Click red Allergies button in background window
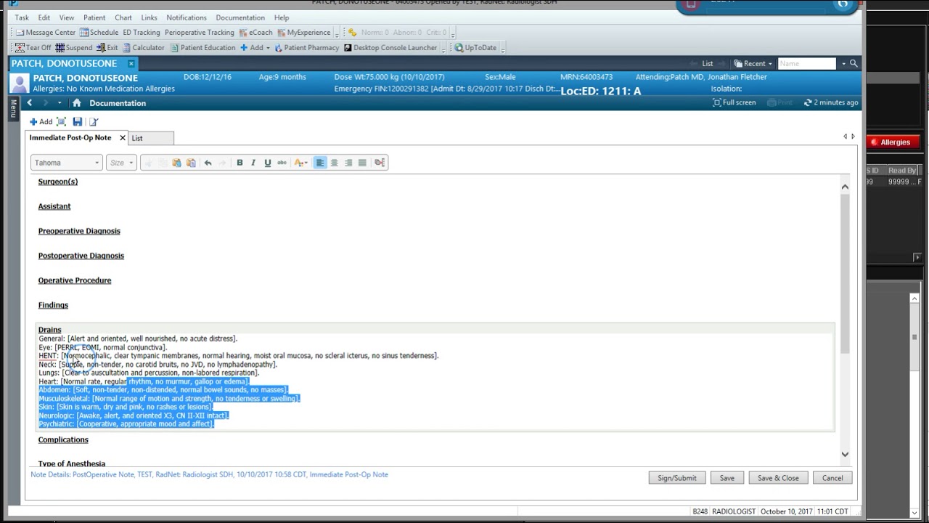The image size is (929, 523). pyautogui.click(x=894, y=142)
